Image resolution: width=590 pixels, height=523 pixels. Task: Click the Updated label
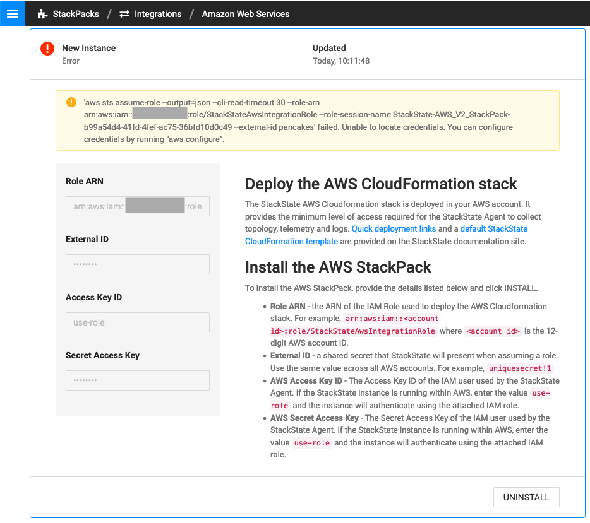[329, 48]
